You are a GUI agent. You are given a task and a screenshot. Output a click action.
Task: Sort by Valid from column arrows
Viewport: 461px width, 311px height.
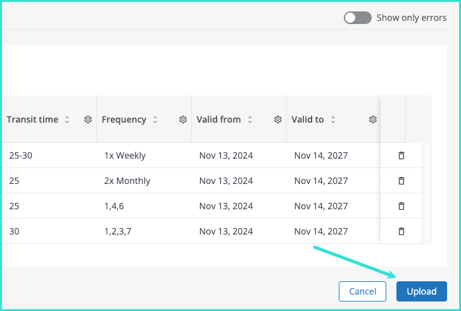coord(249,119)
